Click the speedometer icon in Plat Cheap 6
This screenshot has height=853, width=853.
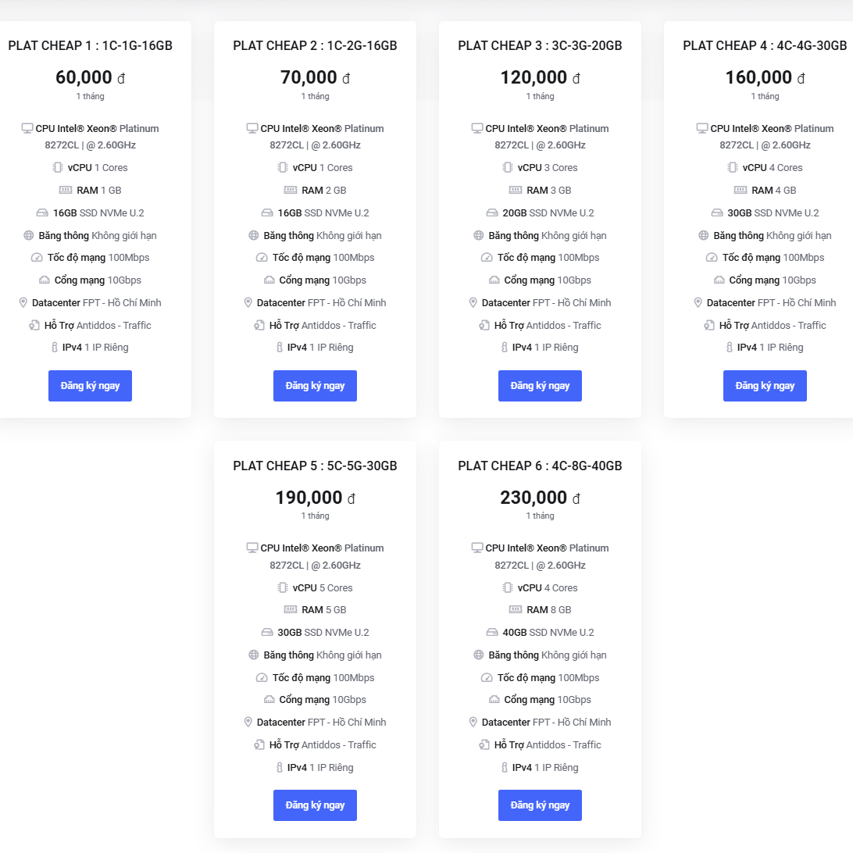click(x=487, y=678)
